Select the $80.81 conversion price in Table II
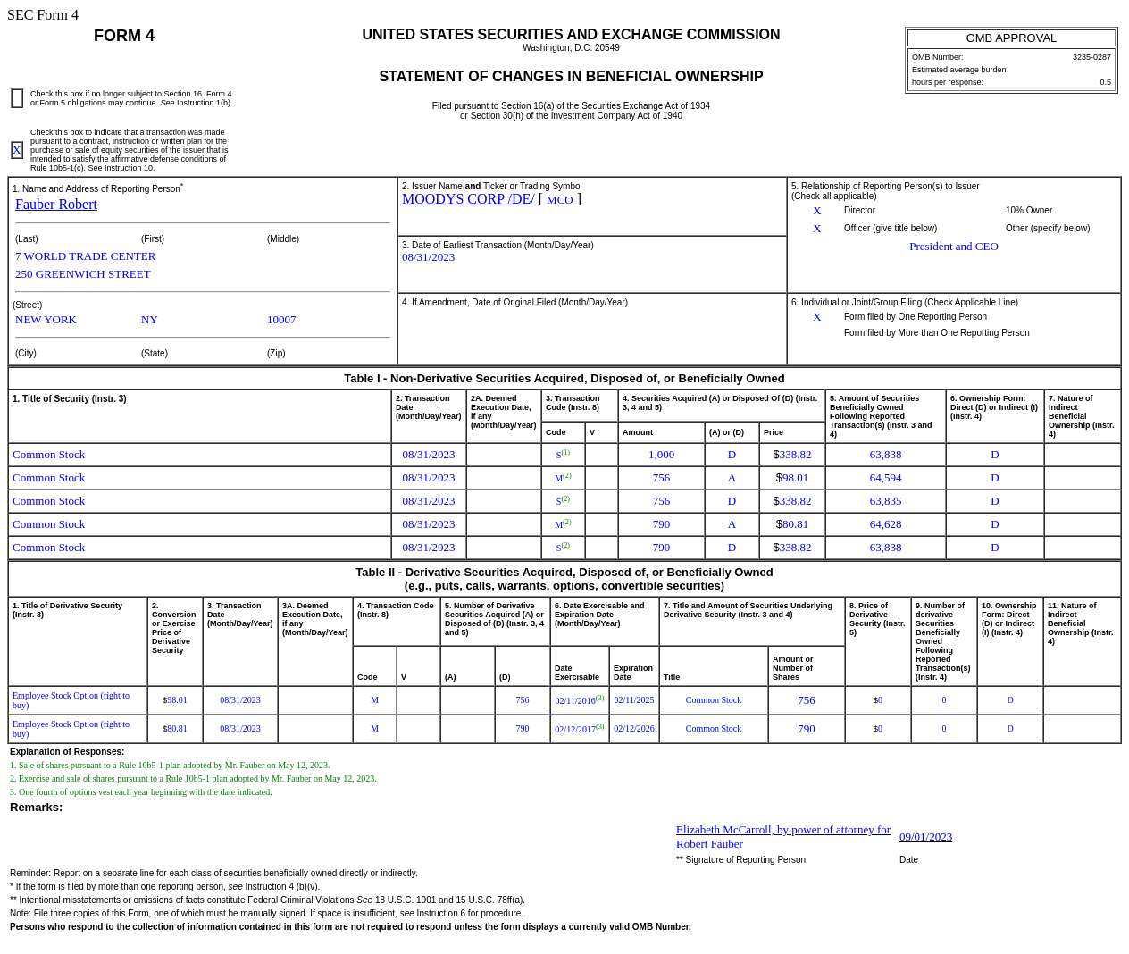 (x=175, y=729)
